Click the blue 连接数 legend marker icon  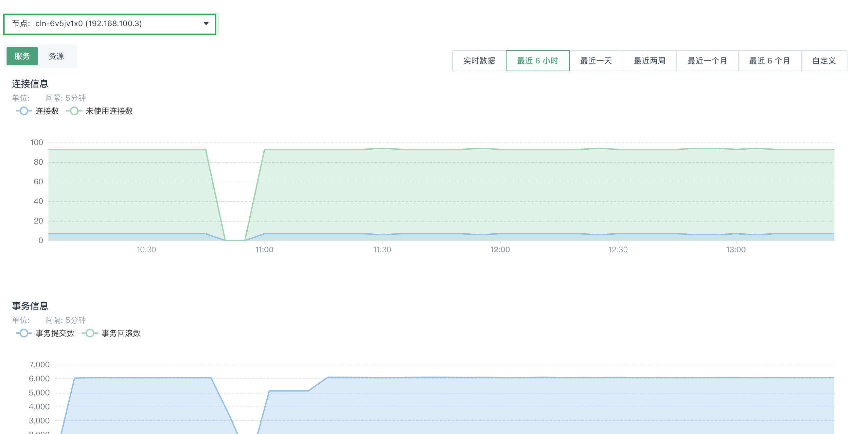click(x=24, y=111)
